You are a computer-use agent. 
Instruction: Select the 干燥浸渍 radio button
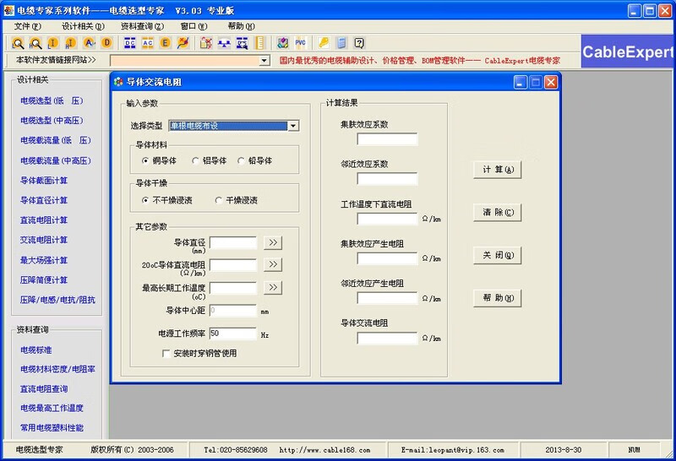click(219, 200)
